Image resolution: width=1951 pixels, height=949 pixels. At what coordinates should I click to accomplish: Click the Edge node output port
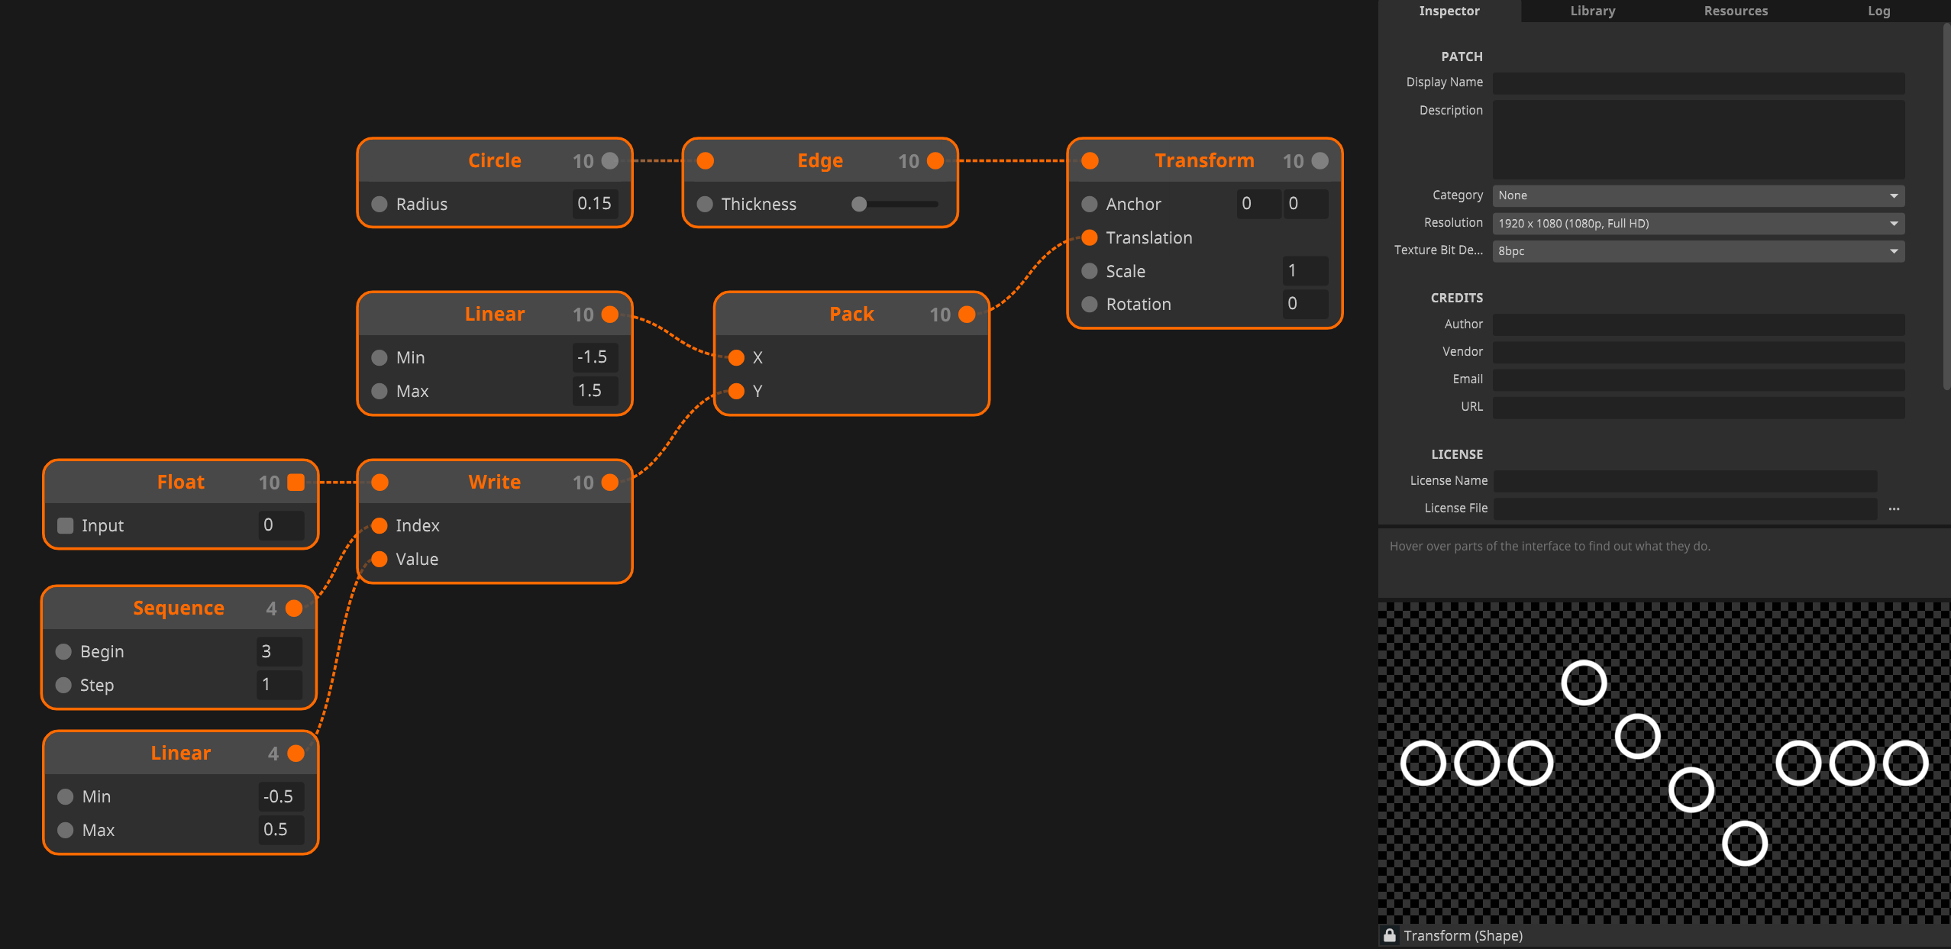935,161
